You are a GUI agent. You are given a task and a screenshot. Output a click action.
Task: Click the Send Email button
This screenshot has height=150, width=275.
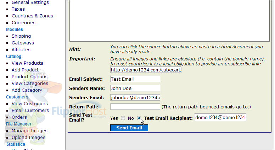click(x=129, y=128)
